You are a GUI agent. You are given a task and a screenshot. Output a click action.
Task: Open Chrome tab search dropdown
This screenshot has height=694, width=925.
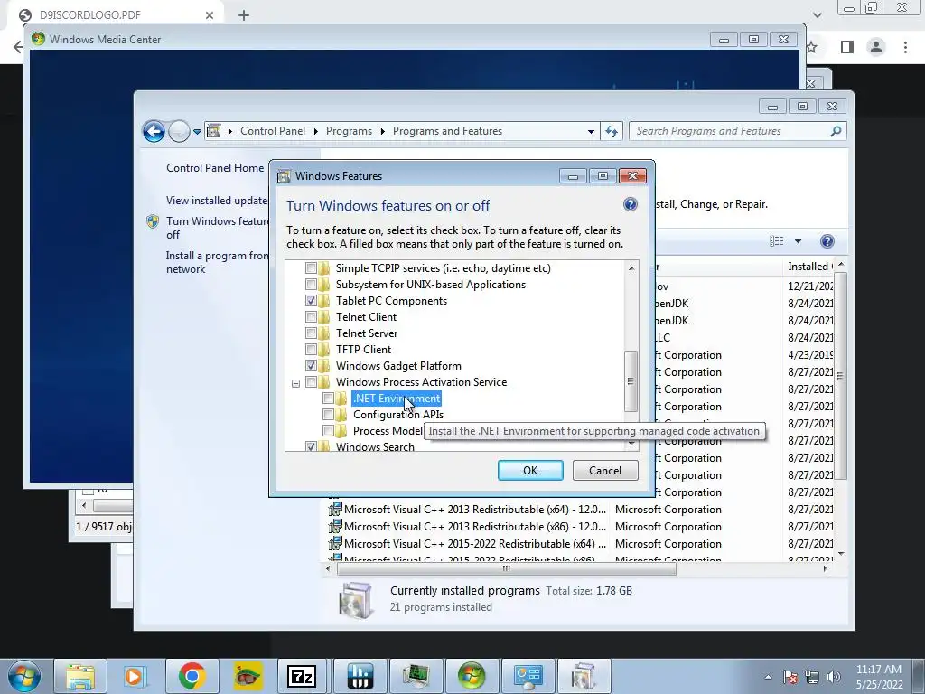pyautogui.click(x=817, y=15)
